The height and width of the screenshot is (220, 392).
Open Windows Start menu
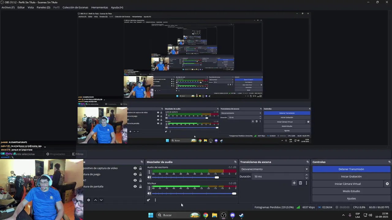point(151,215)
